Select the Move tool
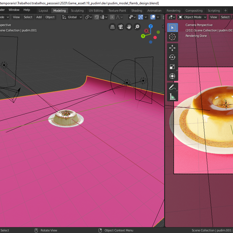 172,48
